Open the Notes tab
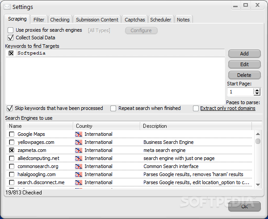Viewport: 268px width, 219px height. tap(183, 20)
